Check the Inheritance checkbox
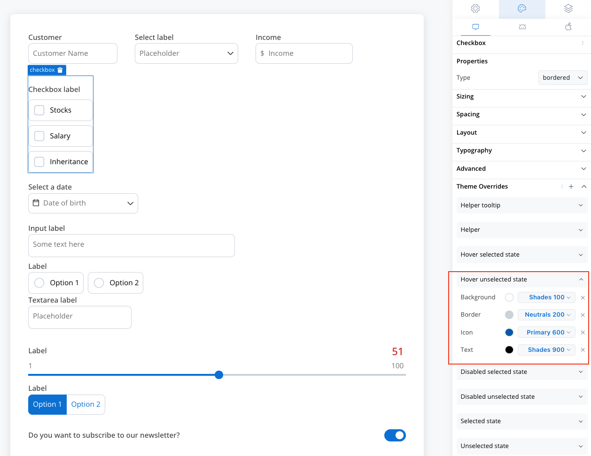This screenshot has width=591, height=456. [x=39, y=162]
